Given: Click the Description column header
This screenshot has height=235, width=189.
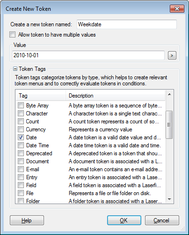Looking at the screenshot, I should [x=115, y=96].
